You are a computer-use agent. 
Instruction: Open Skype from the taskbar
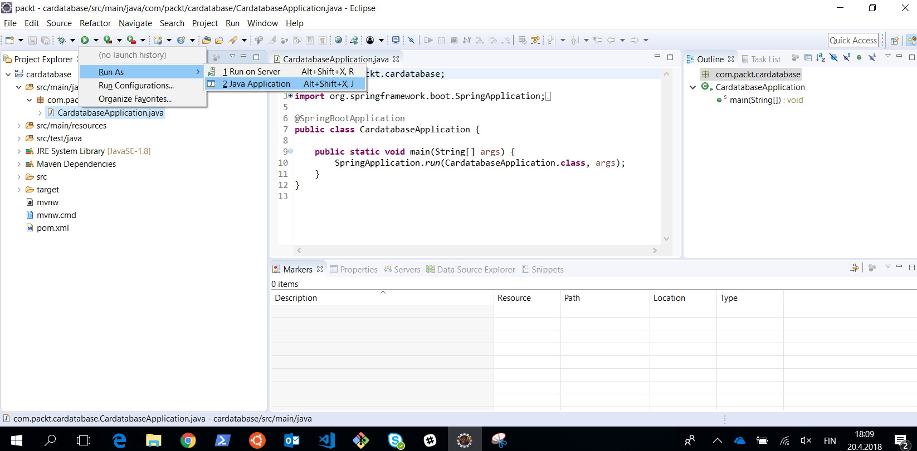click(396, 440)
